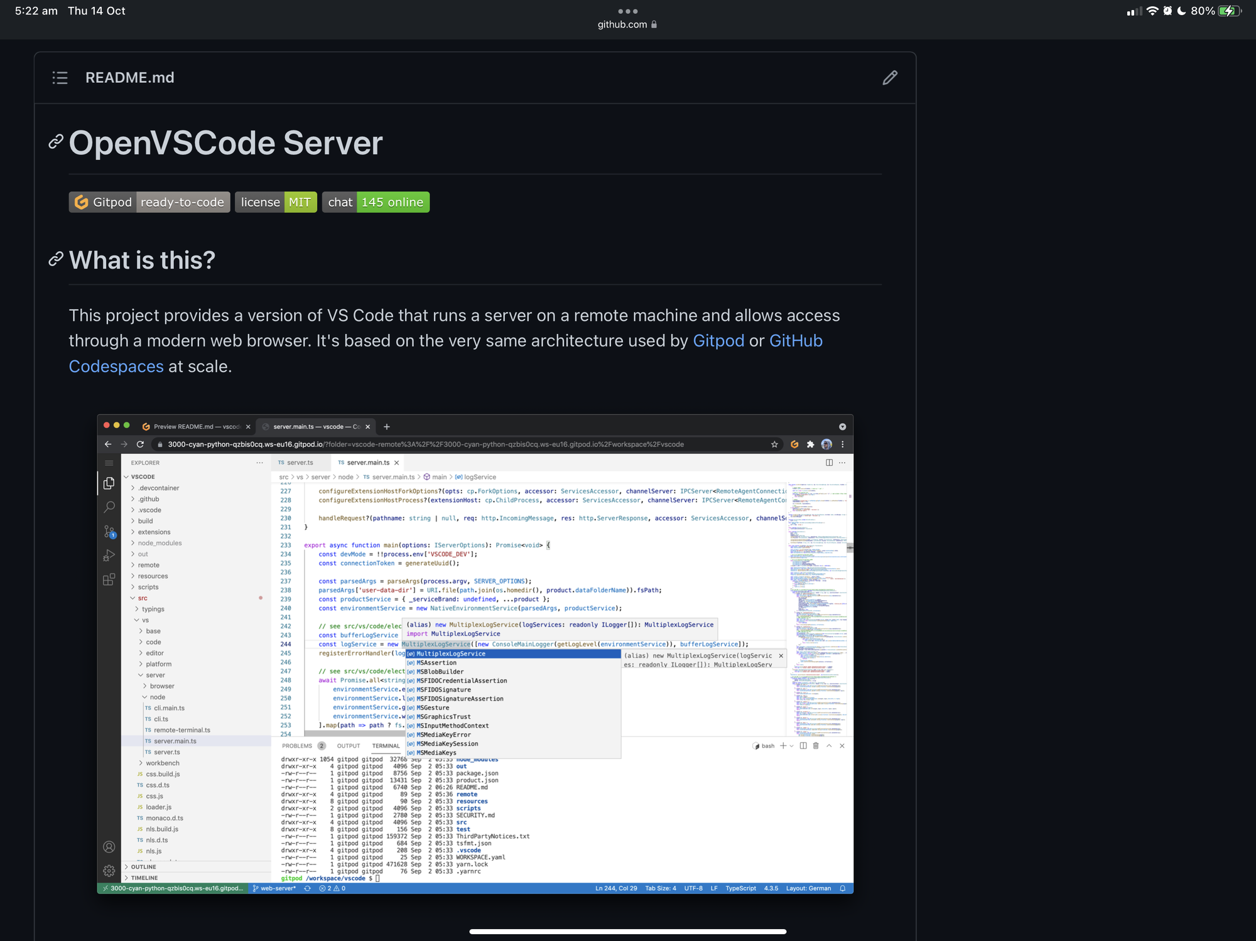
Task: Switch to the PROBLEMS panel tab
Action: coord(297,746)
